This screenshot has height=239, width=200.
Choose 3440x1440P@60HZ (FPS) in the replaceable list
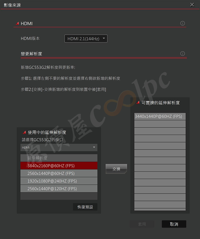(160, 116)
